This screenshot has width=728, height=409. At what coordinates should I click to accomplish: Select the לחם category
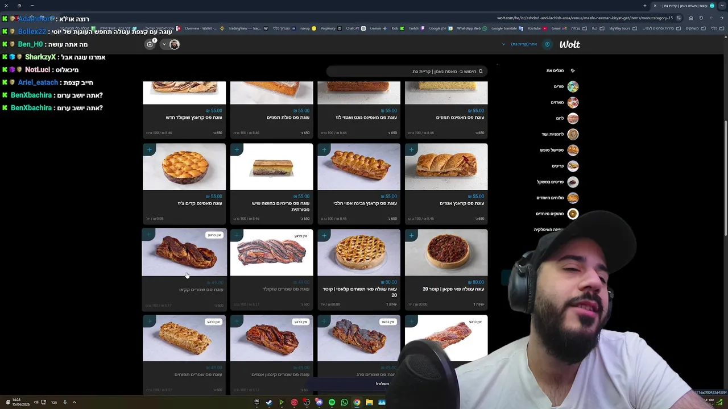[567, 118]
